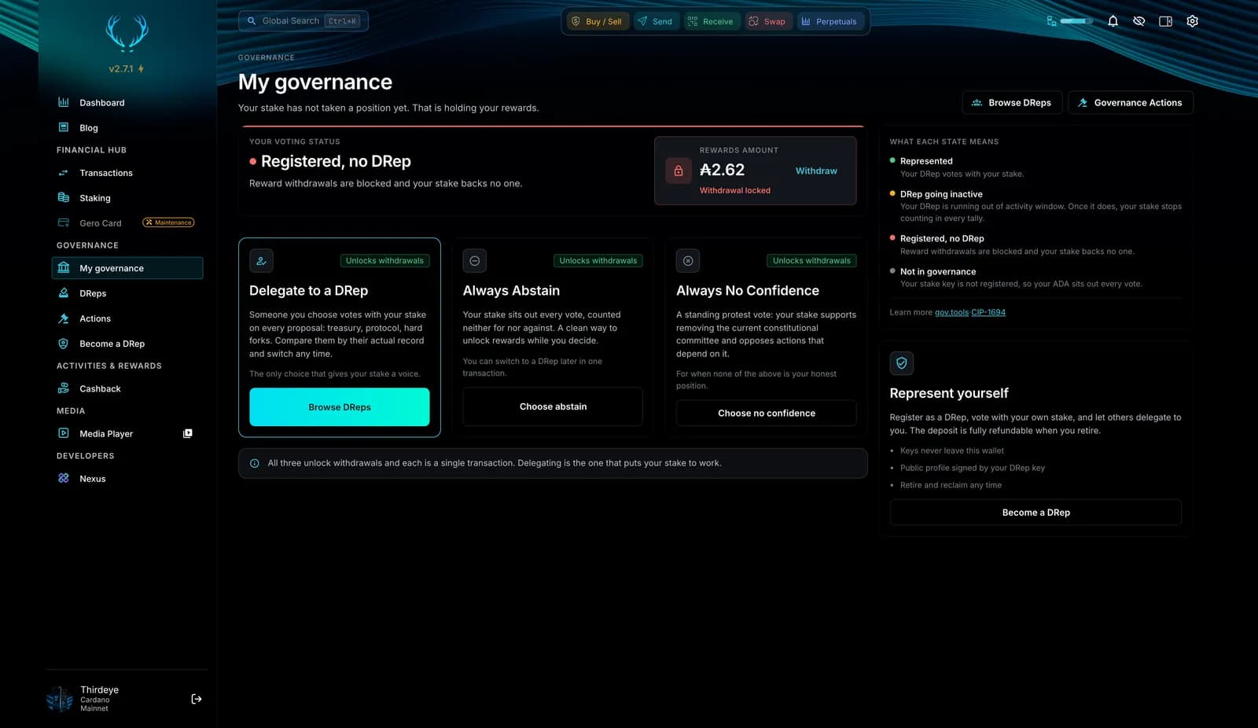Image resolution: width=1258 pixels, height=728 pixels.
Task: Click the Delegate to a DRep card icon
Action: 261,260
